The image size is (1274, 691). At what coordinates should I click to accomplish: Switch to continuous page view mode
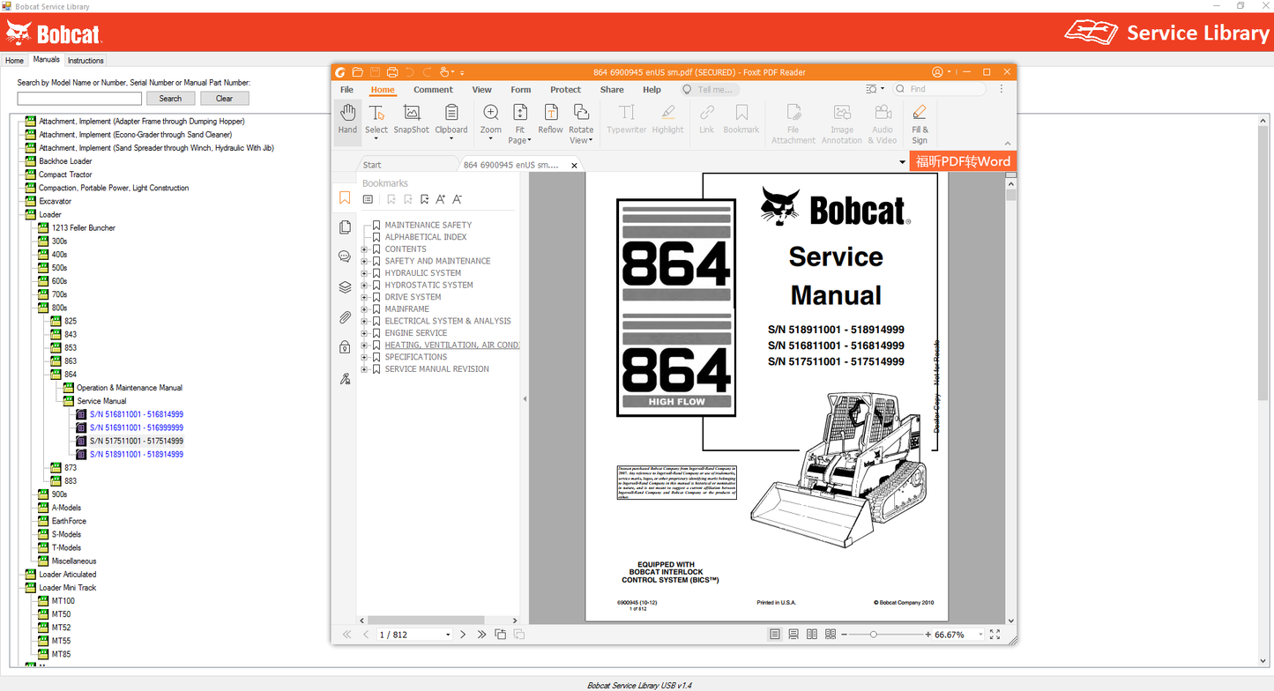793,635
